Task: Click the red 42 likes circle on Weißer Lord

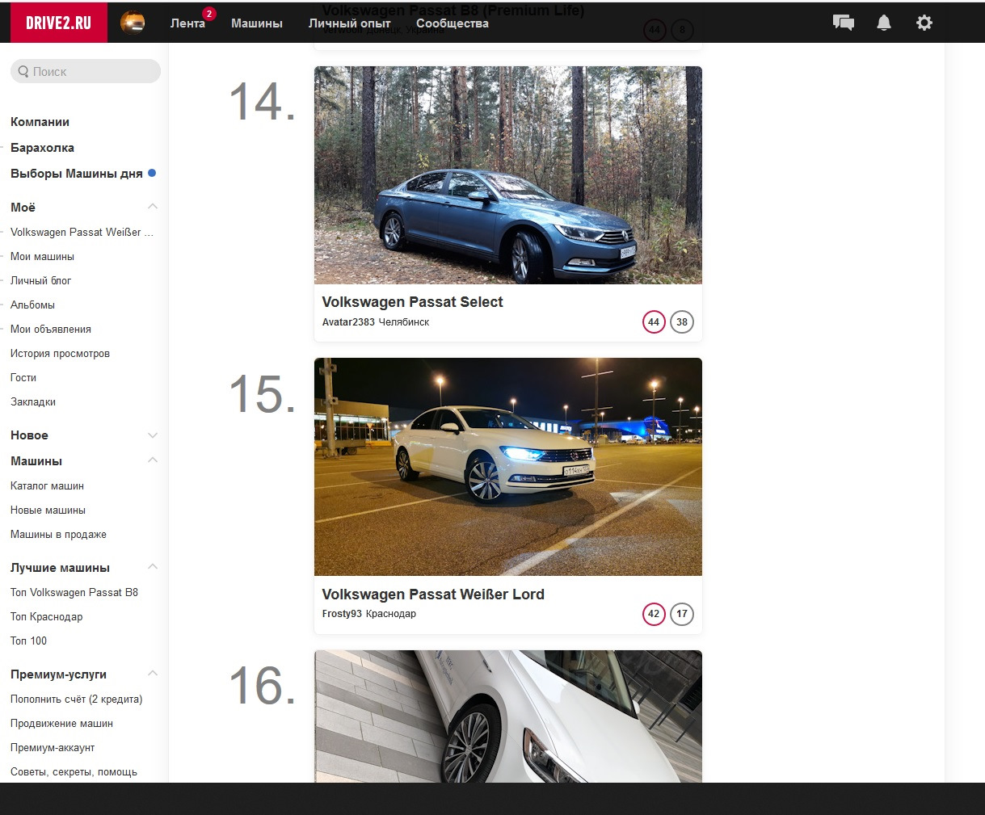Action: pyautogui.click(x=654, y=614)
